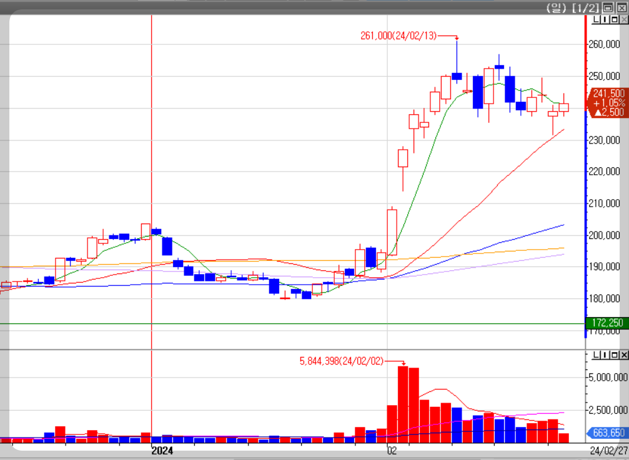Click the 5,000,000 volume axis label
The height and width of the screenshot is (460, 629).
(x=608, y=377)
